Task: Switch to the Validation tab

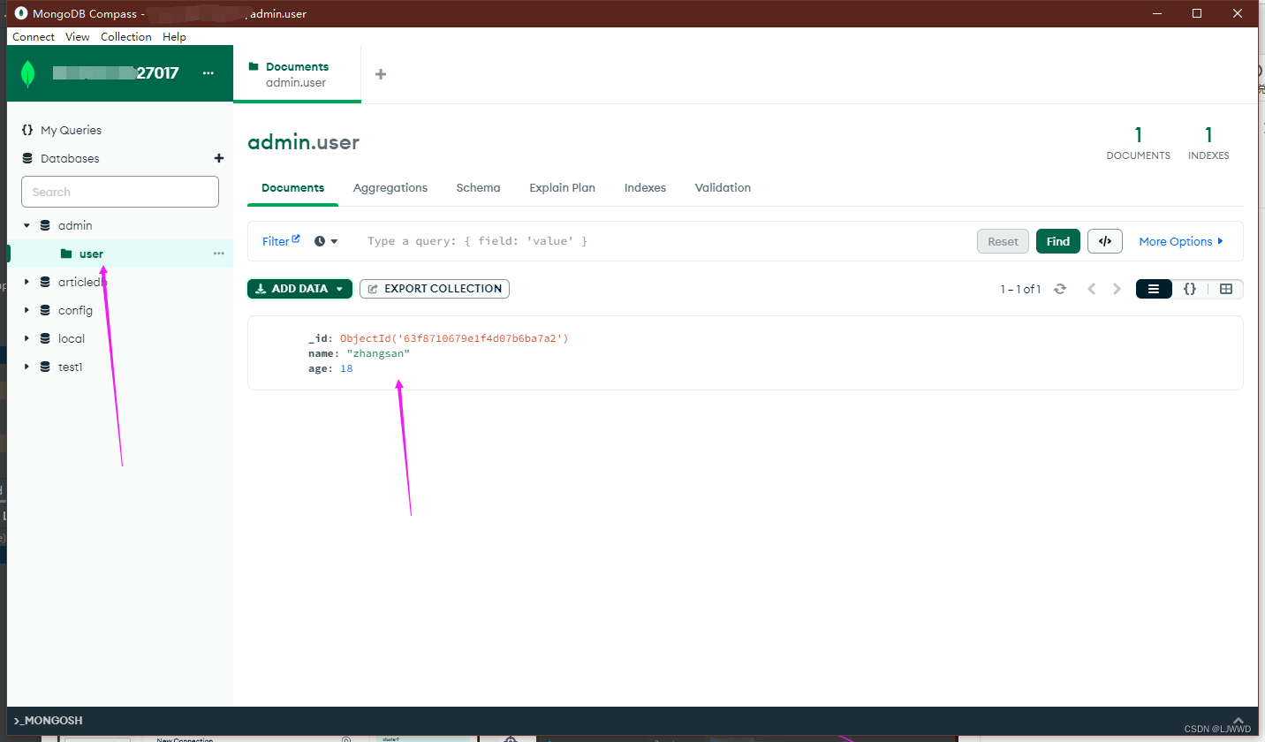Action: (x=723, y=187)
